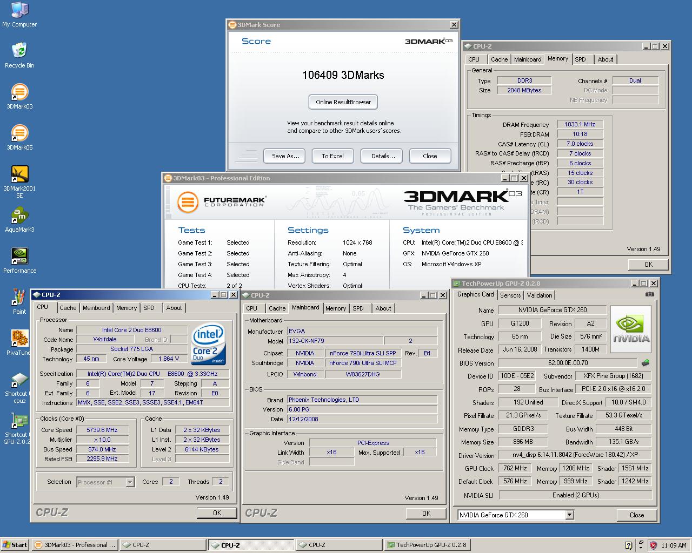Open the Start menu
Image resolution: width=692 pixels, height=553 pixels.
click(15, 545)
